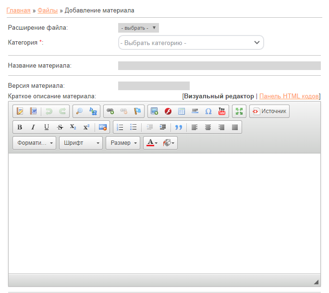Click the Bold formatting icon
The image size is (329, 293).
tap(20, 127)
